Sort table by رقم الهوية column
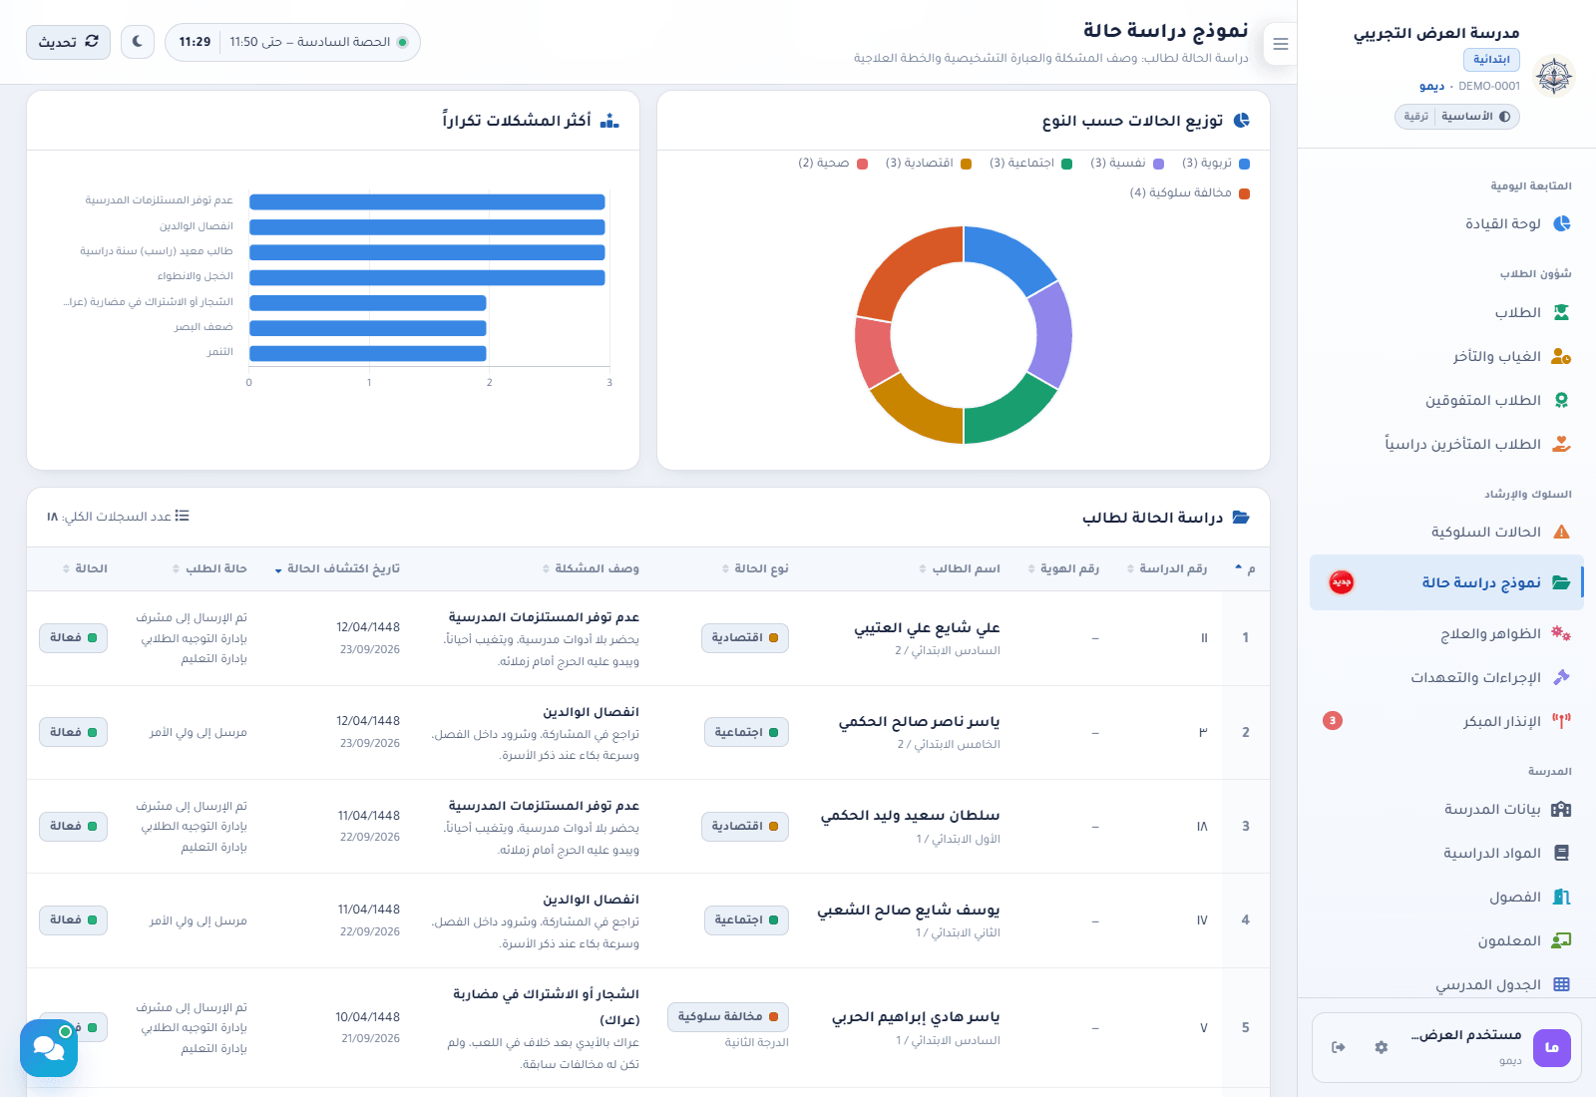1596x1097 pixels. pyautogui.click(x=1063, y=568)
